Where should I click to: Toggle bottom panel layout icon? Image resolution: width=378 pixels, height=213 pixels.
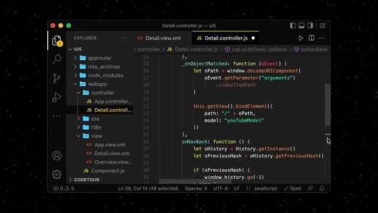coord(301,25)
